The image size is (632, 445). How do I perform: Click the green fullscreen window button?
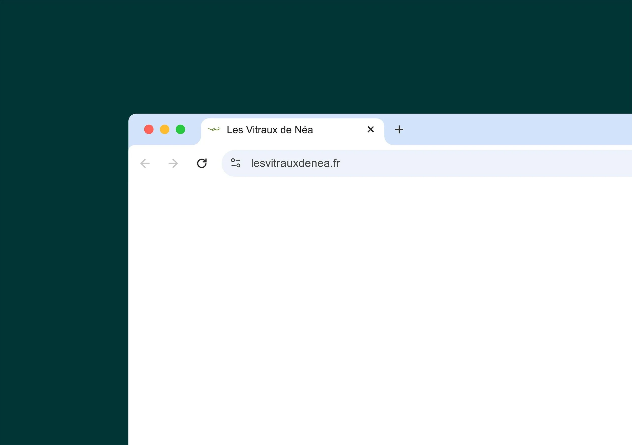point(180,129)
